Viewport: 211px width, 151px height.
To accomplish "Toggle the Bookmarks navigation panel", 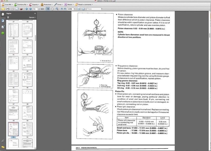I will click(x=3, y=21).
